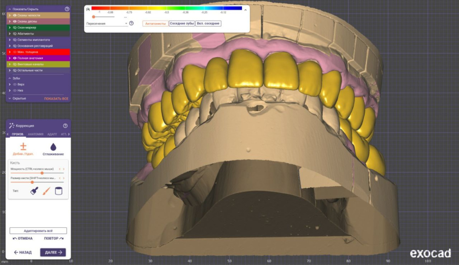Open the Пересечения dropdown
This screenshot has height=265, width=459.
[107, 23]
